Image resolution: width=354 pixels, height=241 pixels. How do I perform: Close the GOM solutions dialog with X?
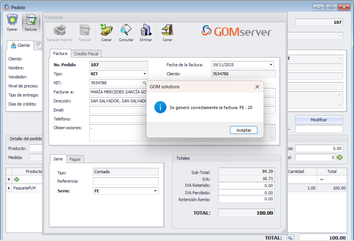click(x=257, y=87)
